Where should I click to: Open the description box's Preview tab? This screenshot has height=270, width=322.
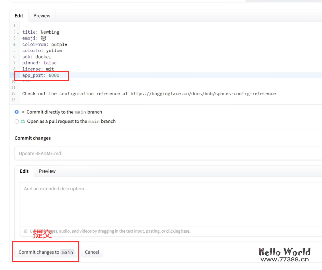coord(47,171)
